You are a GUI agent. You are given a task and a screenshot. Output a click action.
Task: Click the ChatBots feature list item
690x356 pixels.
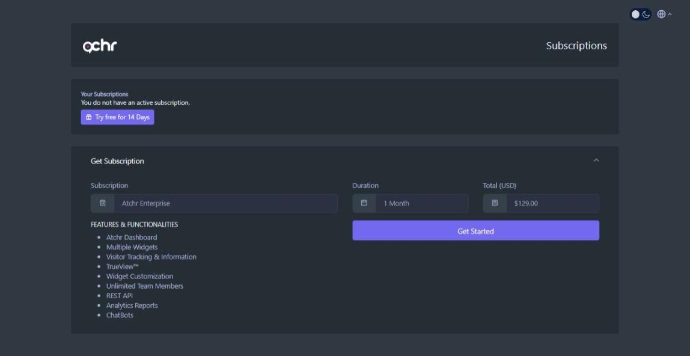pyautogui.click(x=120, y=315)
